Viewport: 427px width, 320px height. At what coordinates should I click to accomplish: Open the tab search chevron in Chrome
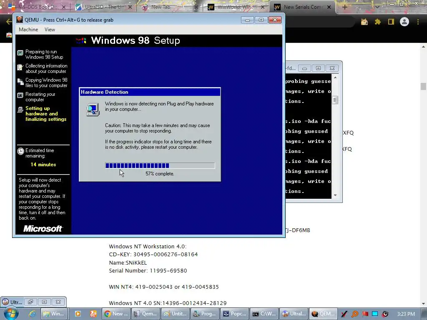tap(377, 7)
